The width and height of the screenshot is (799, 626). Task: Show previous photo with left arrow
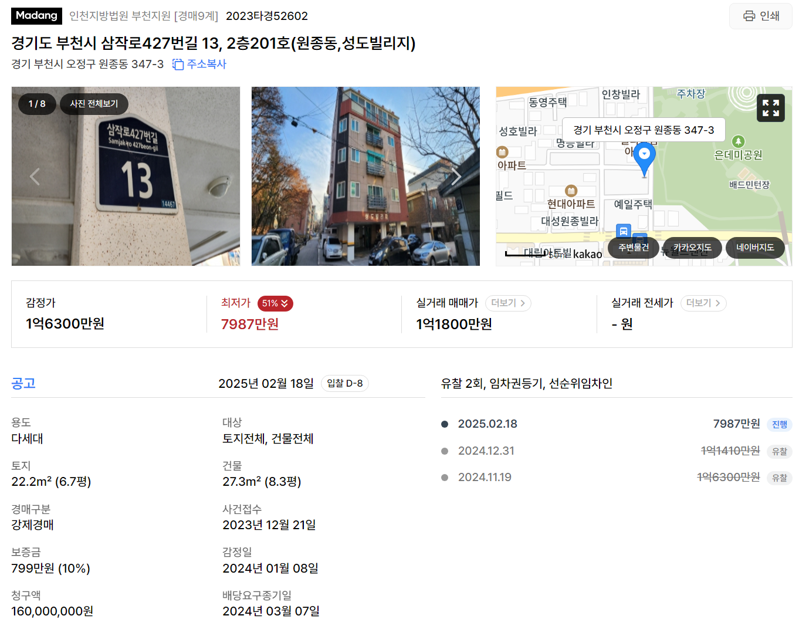point(35,176)
